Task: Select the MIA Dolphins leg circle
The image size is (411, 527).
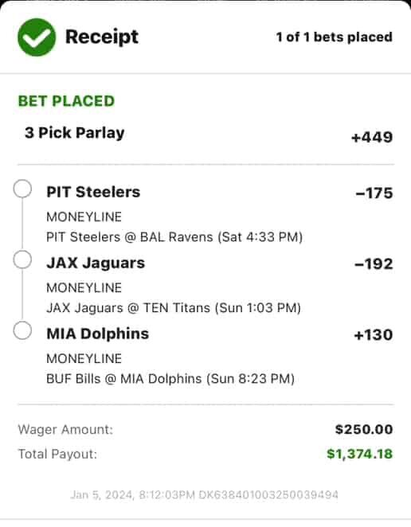Action: click(x=22, y=330)
